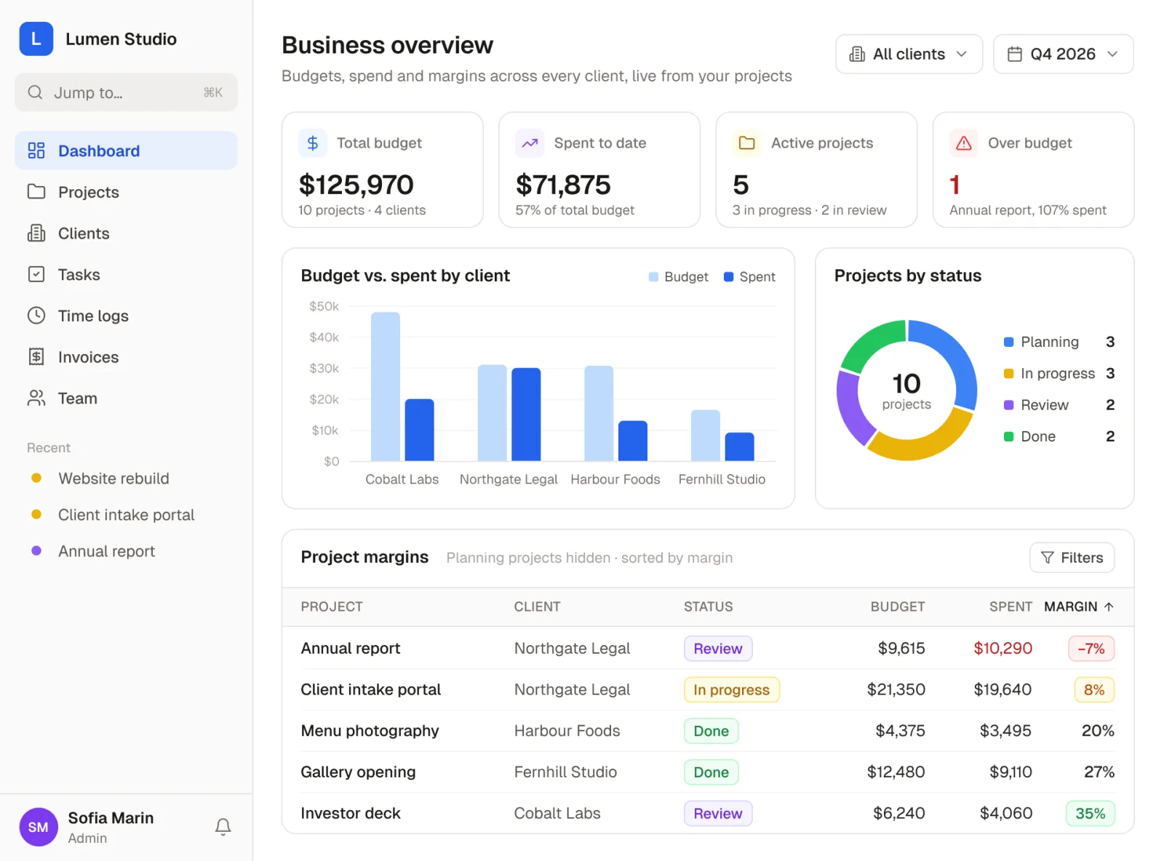Click the search magnifier icon in Jump to
1164x861 pixels.
click(x=35, y=92)
